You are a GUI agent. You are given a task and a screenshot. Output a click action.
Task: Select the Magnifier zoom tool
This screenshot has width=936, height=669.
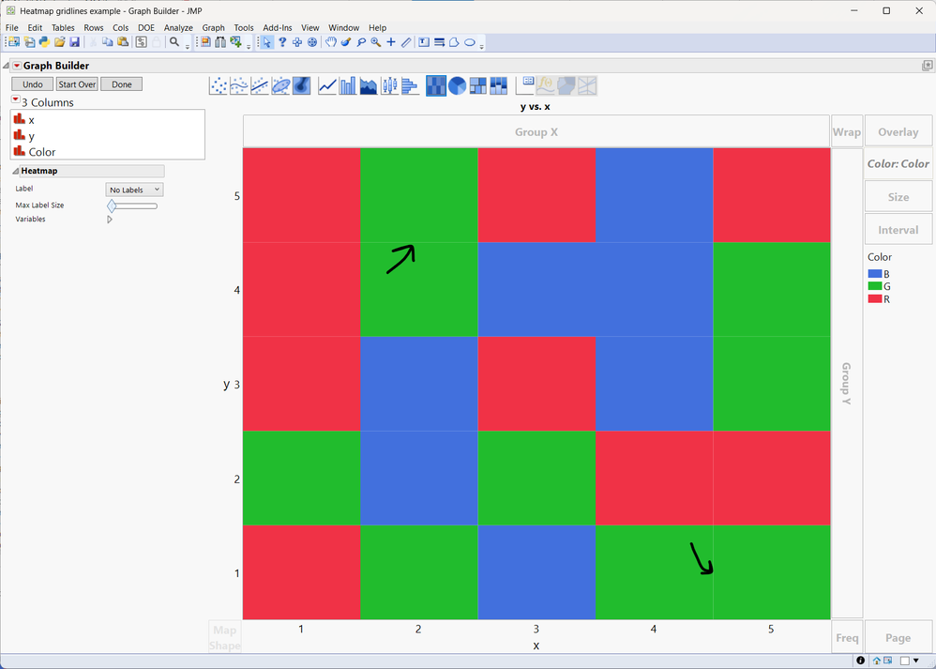tap(375, 41)
